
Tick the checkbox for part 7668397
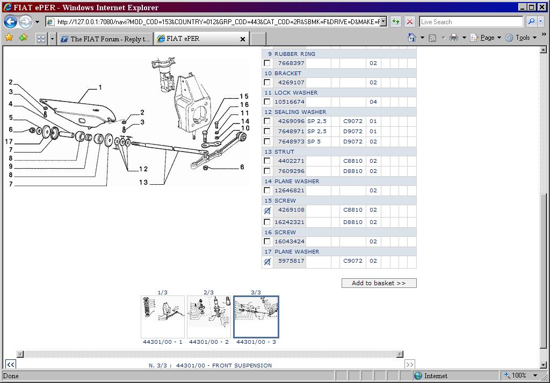coord(267,63)
